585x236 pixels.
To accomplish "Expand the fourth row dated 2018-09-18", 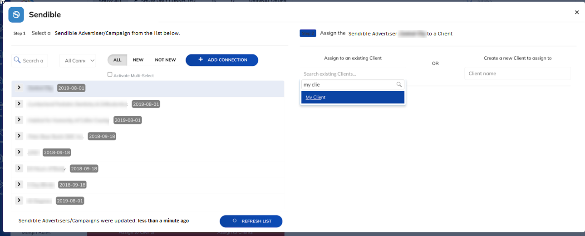I will tap(19, 136).
